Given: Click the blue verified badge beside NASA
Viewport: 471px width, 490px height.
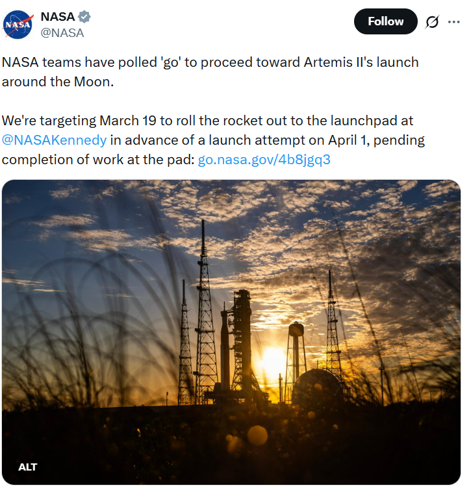Looking at the screenshot, I should [x=84, y=17].
